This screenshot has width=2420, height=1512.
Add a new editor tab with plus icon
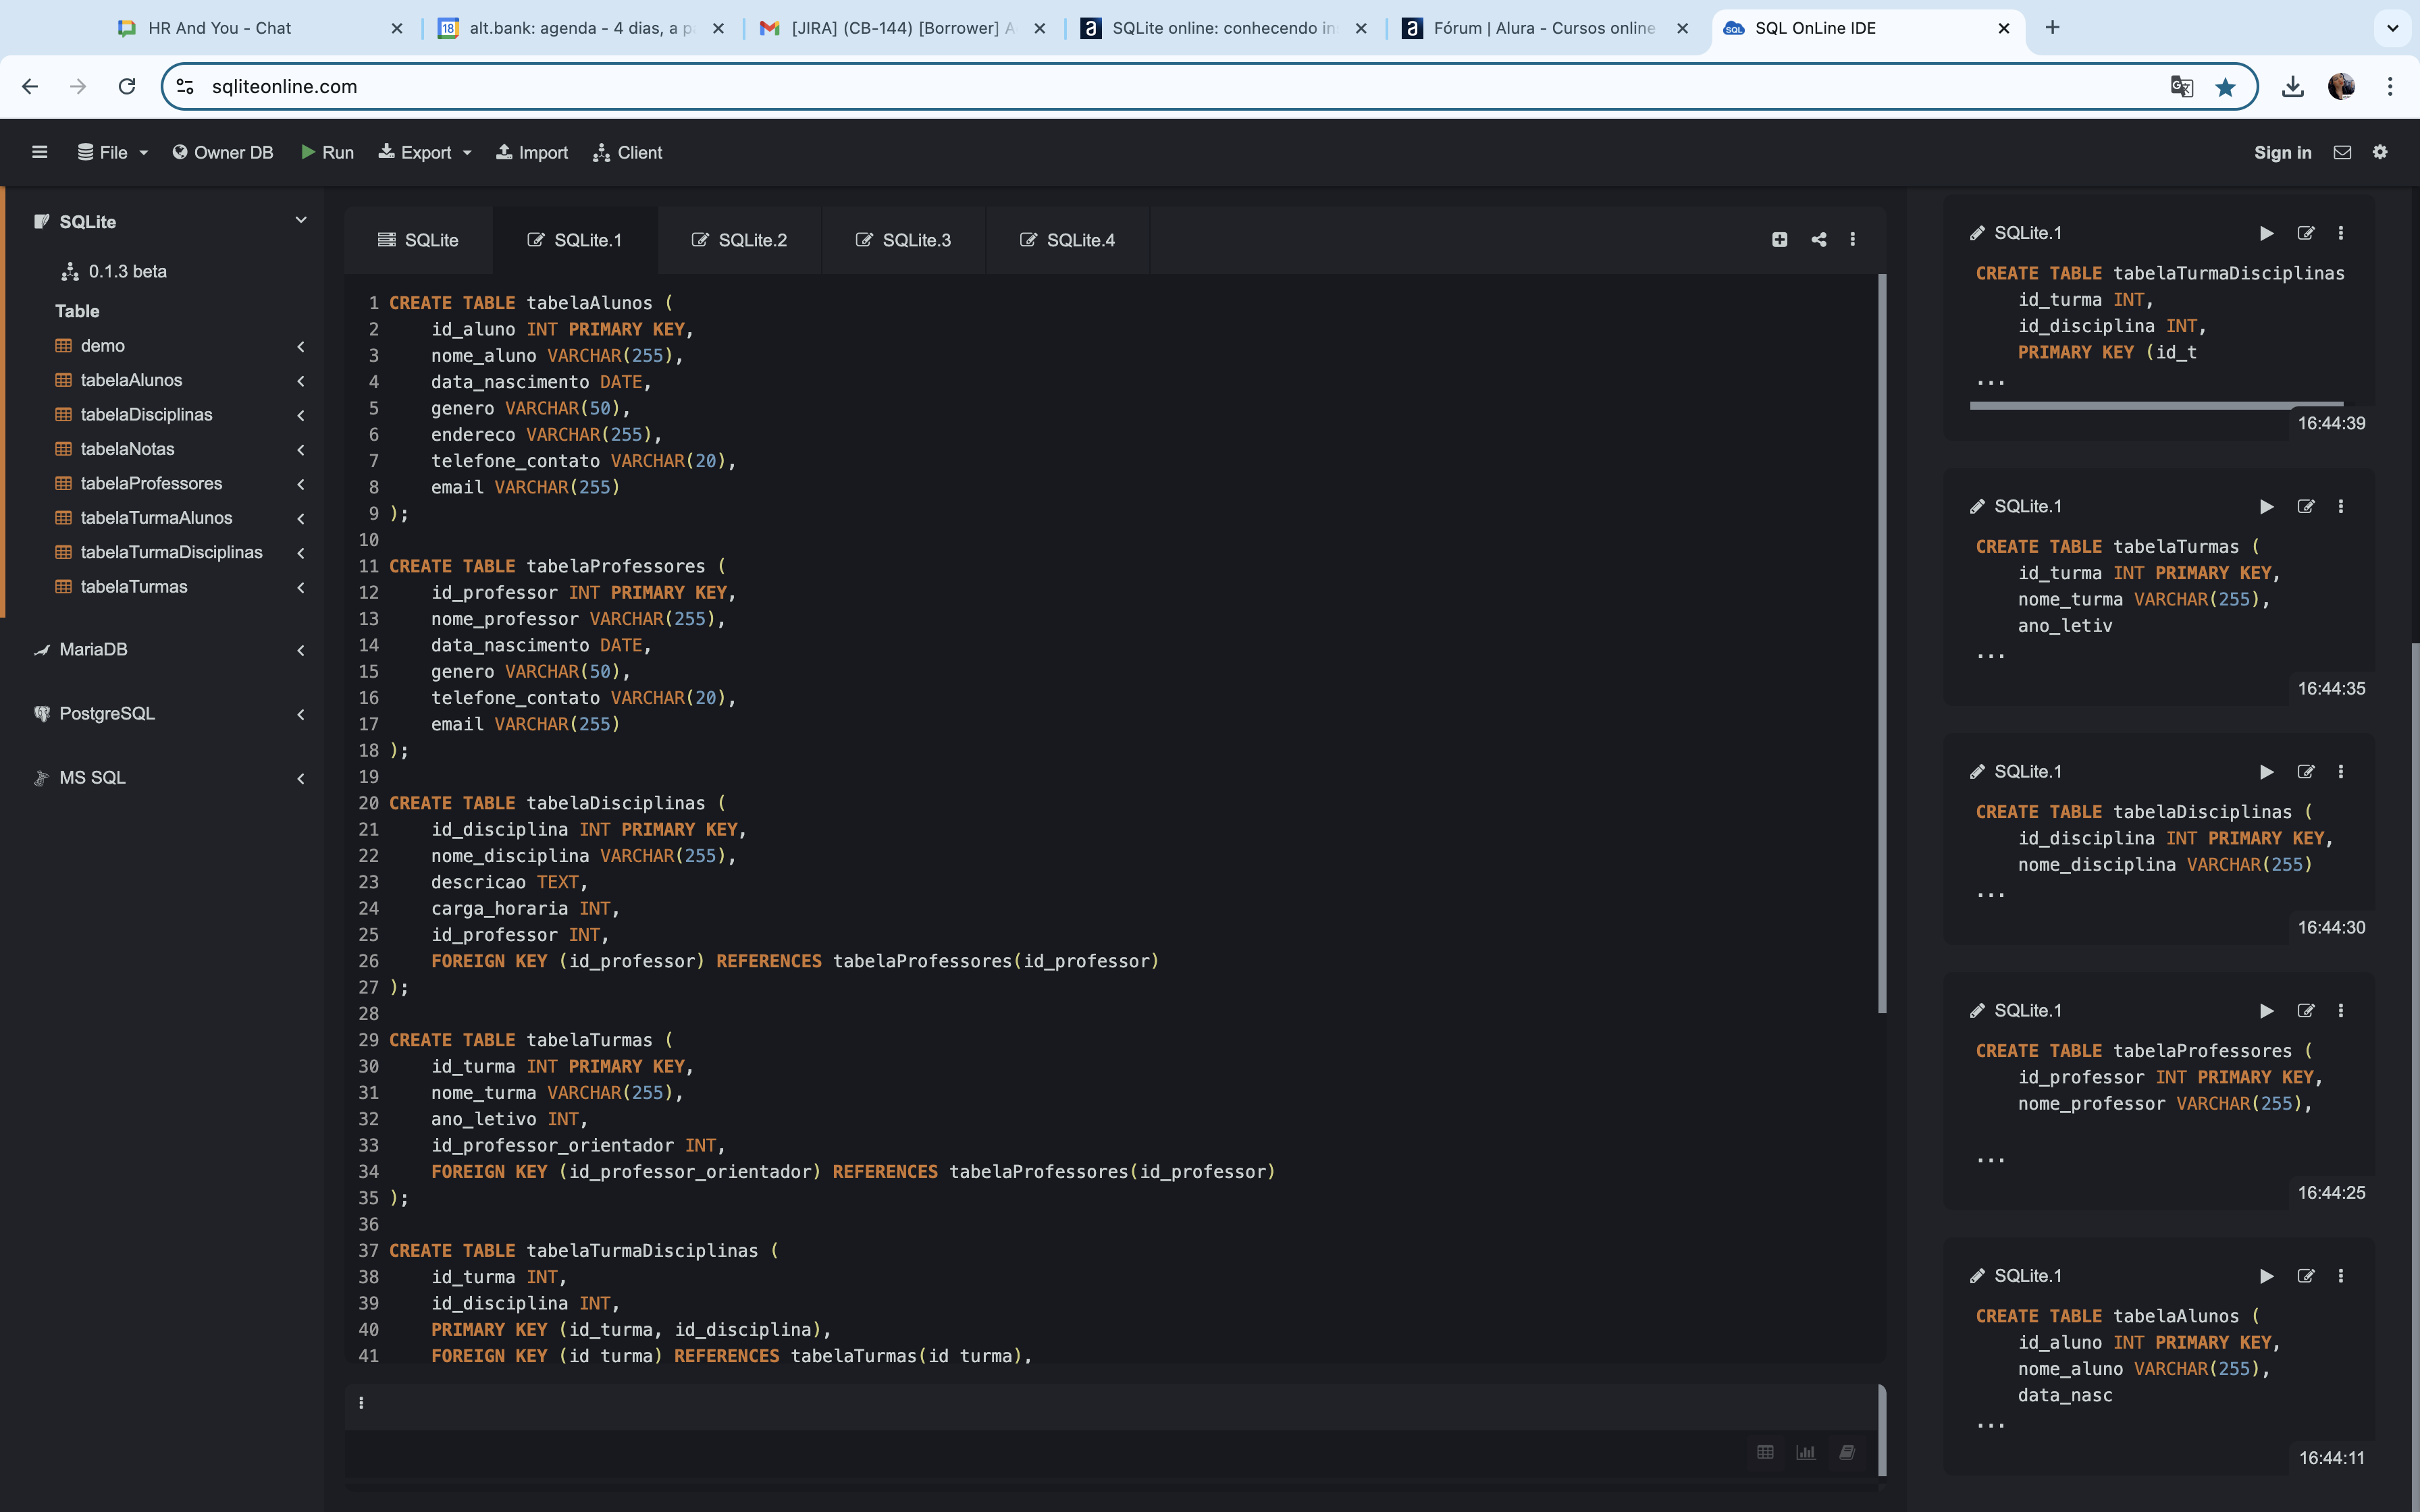point(1780,240)
